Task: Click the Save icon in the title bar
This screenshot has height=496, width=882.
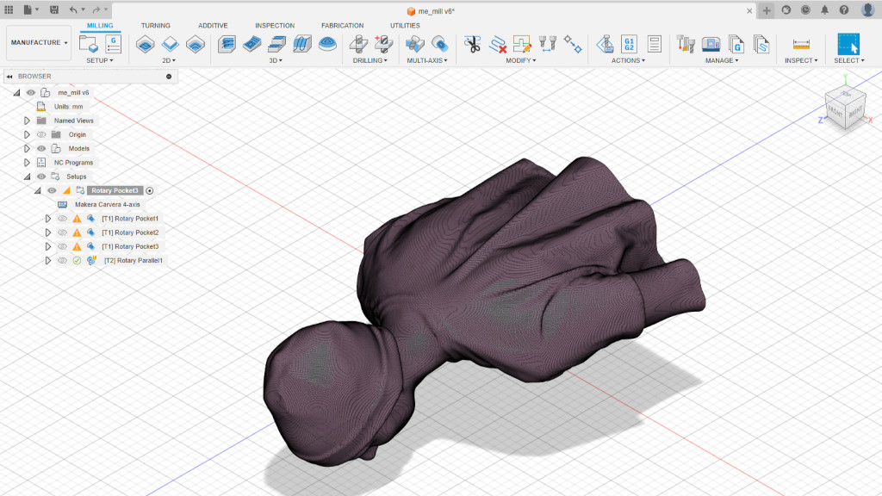Action: tap(54, 10)
